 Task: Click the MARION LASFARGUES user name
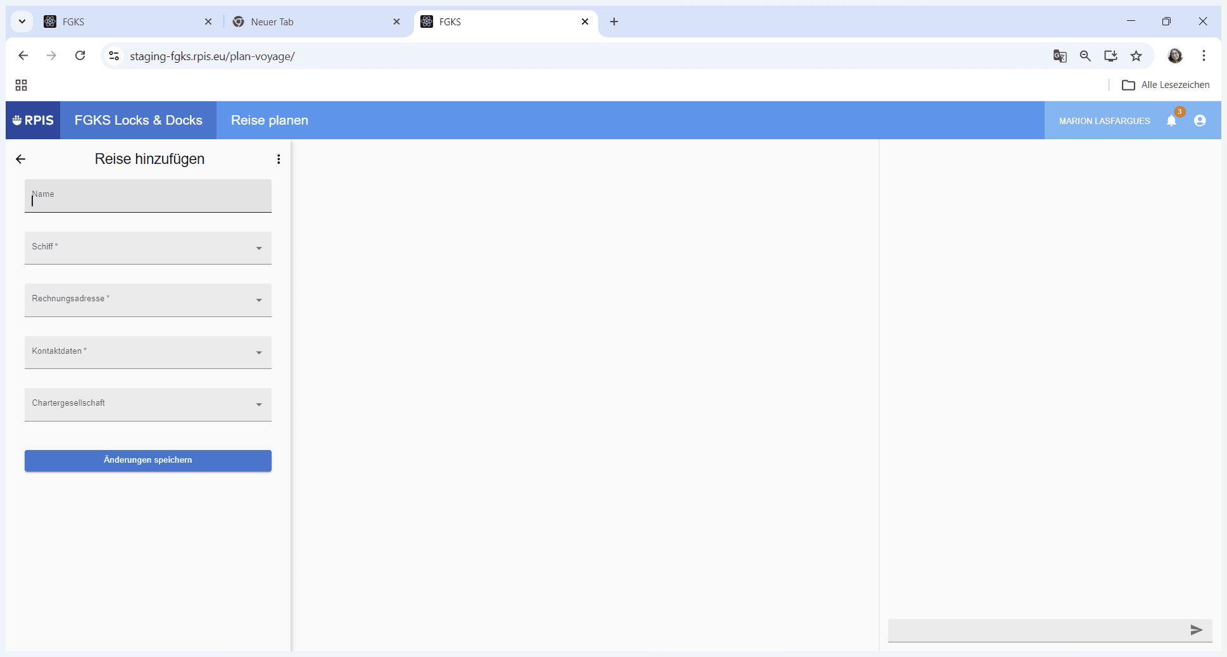[x=1104, y=121]
